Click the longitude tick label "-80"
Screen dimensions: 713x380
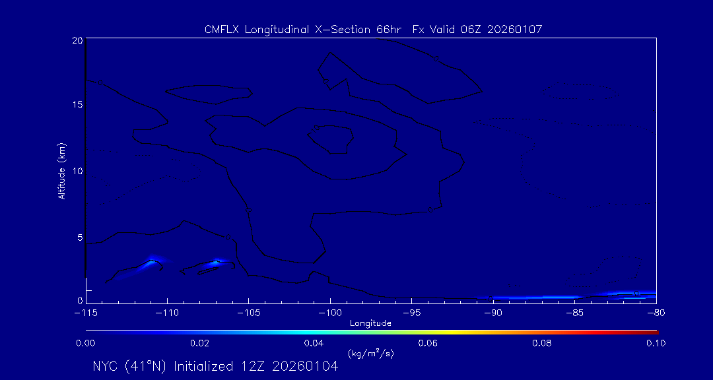click(x=656, y=313)
